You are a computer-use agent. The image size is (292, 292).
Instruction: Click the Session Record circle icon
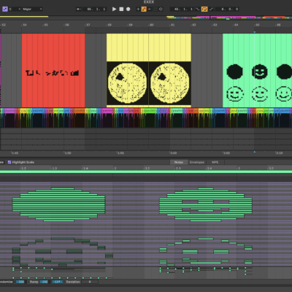[x=161, y=9]
